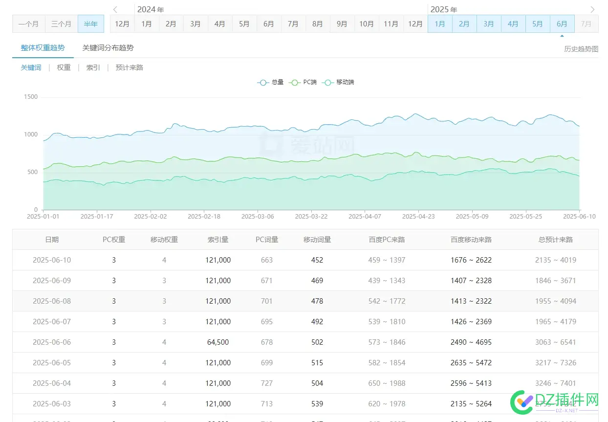
Task: Select the 三个月 time range
Action: pyautogui.click(x=61, y=23)
